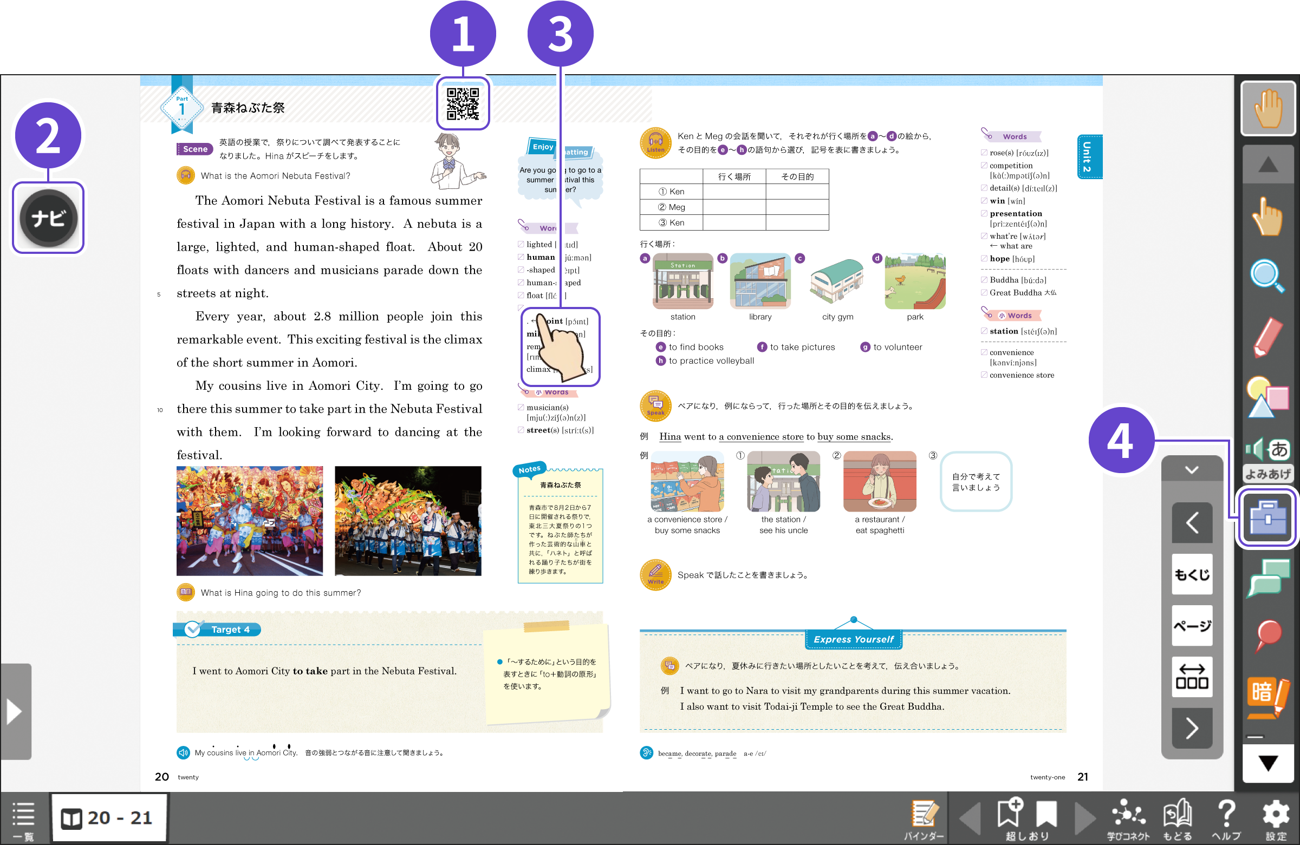Expand the left side panel arrow

(15, 712)
